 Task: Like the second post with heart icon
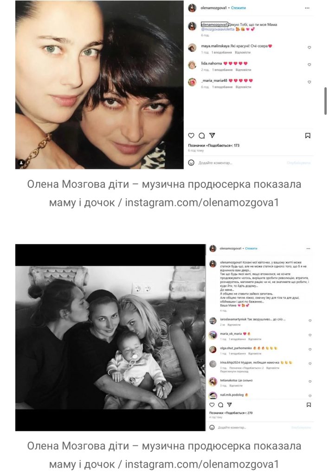point(212,404)
